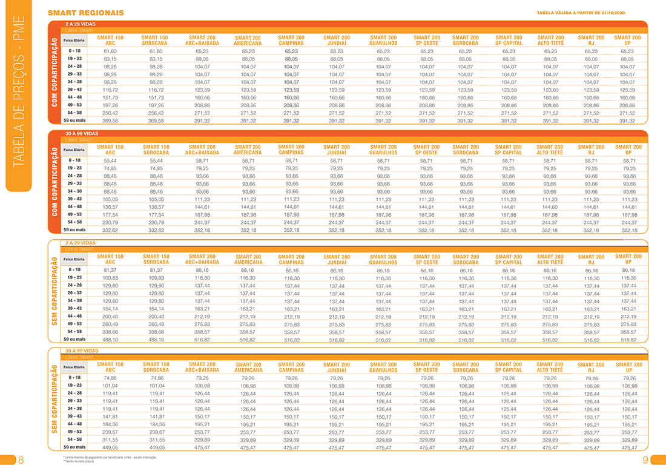This screenshot has height=471, width=666.
Task: Click the SMART 200 GUARULHOS header in the last table
Action: [383, 367]
